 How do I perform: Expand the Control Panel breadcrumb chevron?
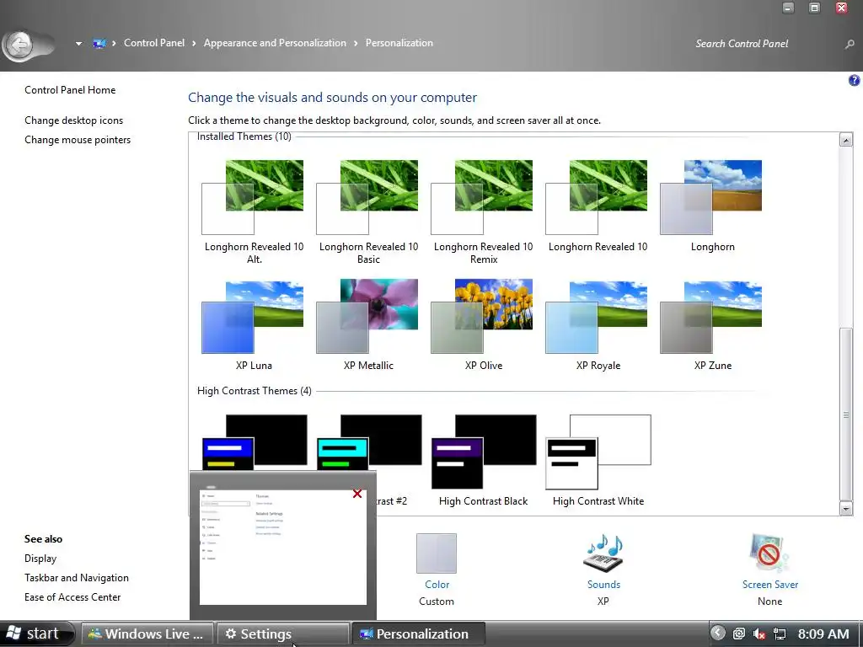click(194, 44)
